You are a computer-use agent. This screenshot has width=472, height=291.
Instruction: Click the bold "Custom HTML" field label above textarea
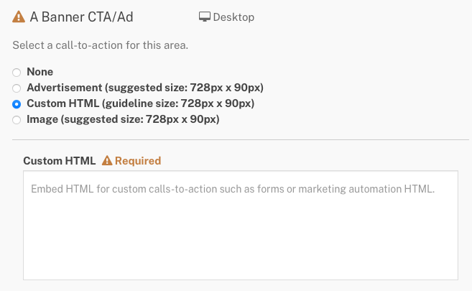(60, 161)
